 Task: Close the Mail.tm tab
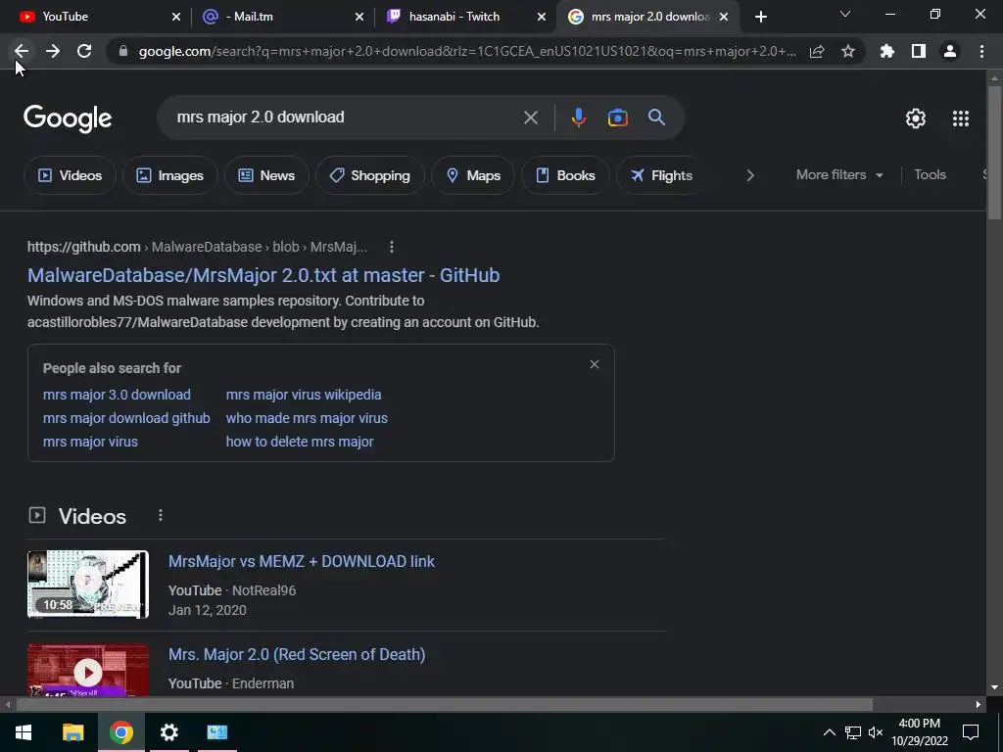pos(358,17)
